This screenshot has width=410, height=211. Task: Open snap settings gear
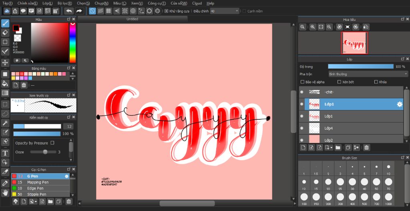157,11
